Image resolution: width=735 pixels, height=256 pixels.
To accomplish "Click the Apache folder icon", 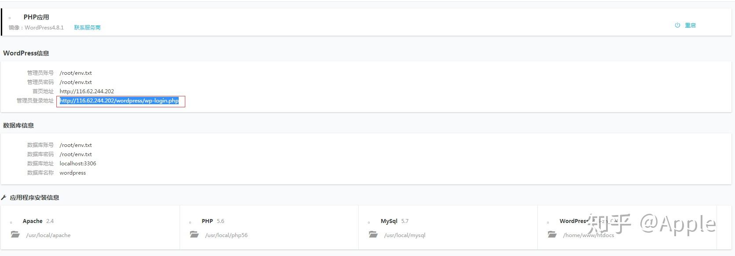I will pos(15,235).
